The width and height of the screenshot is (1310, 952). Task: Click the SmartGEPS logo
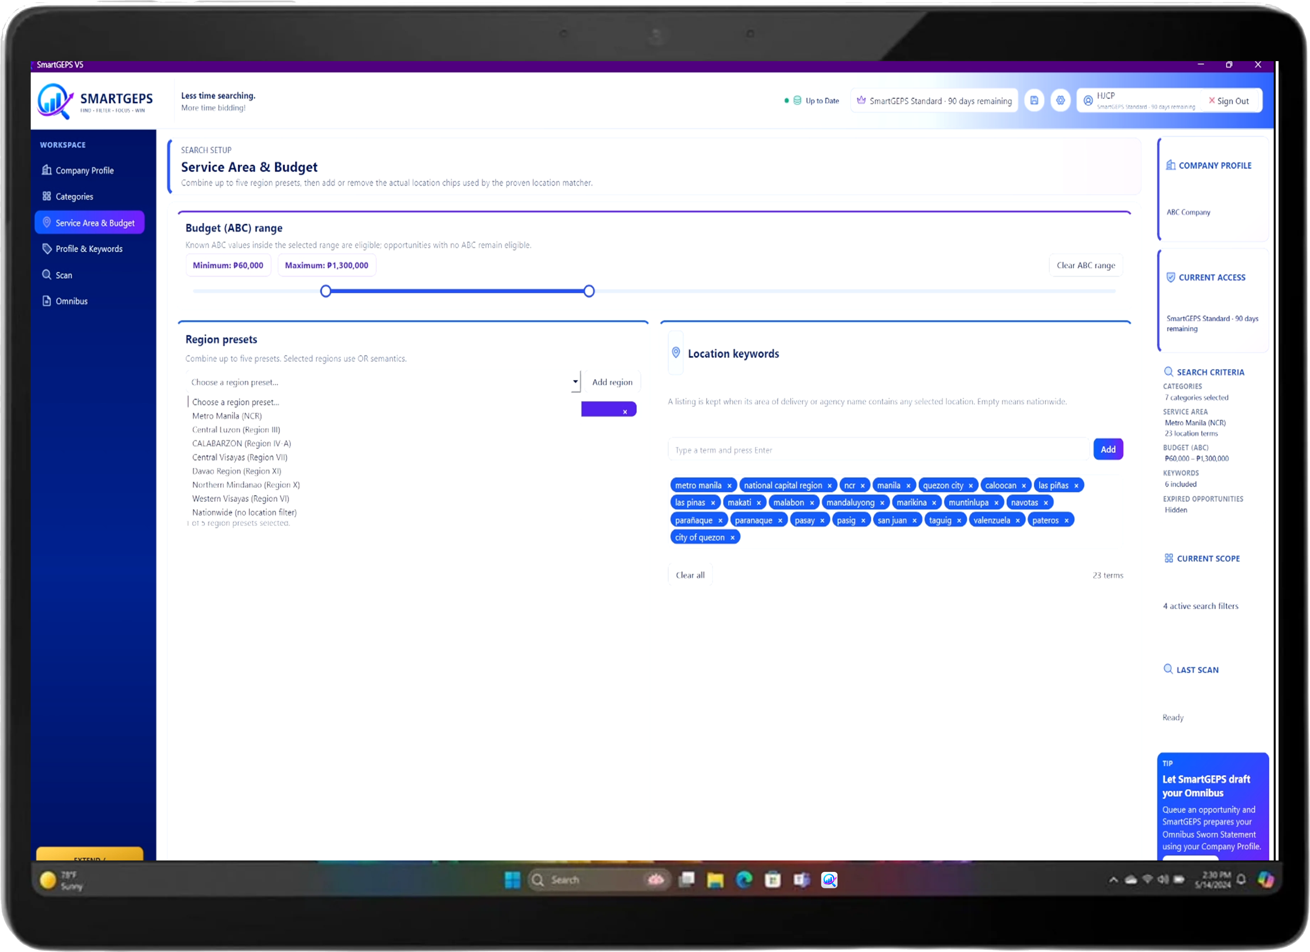(x=95, y=100)
